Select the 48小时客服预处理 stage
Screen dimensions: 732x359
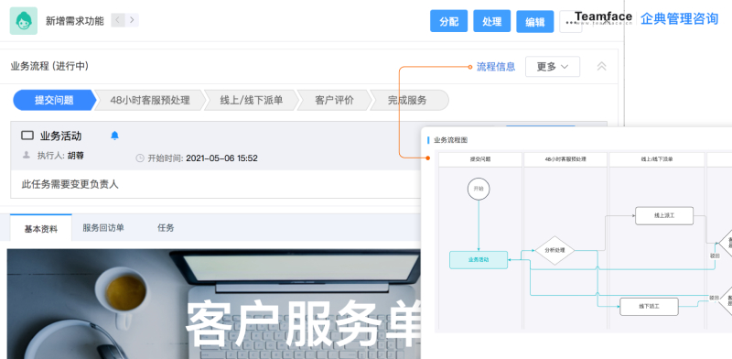click(150, 100)
